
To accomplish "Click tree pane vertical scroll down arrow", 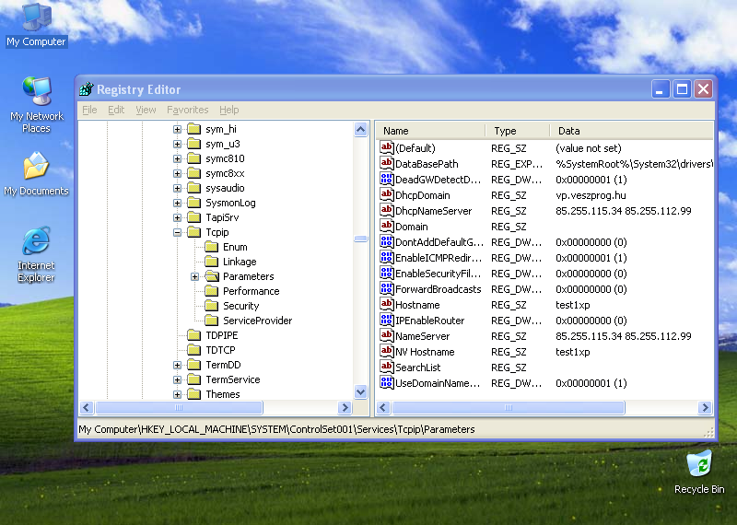I will [x=360, y=391].
